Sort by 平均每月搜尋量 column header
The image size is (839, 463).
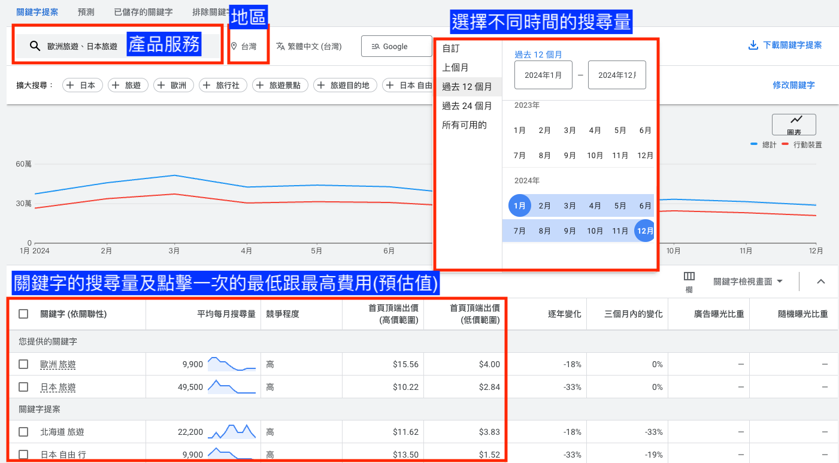226,314
